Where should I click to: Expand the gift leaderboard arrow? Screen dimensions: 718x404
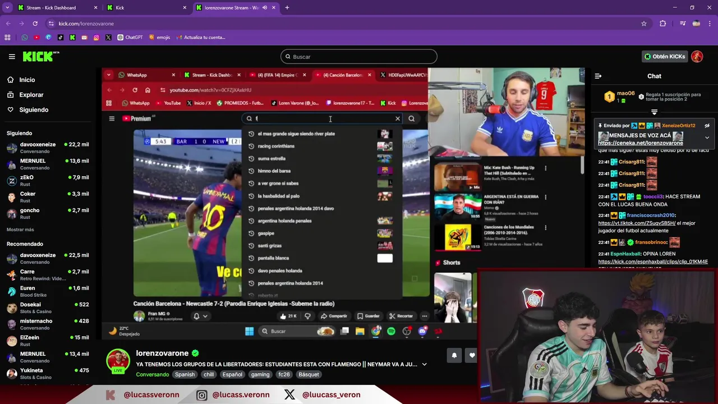(x=654, y=112)
